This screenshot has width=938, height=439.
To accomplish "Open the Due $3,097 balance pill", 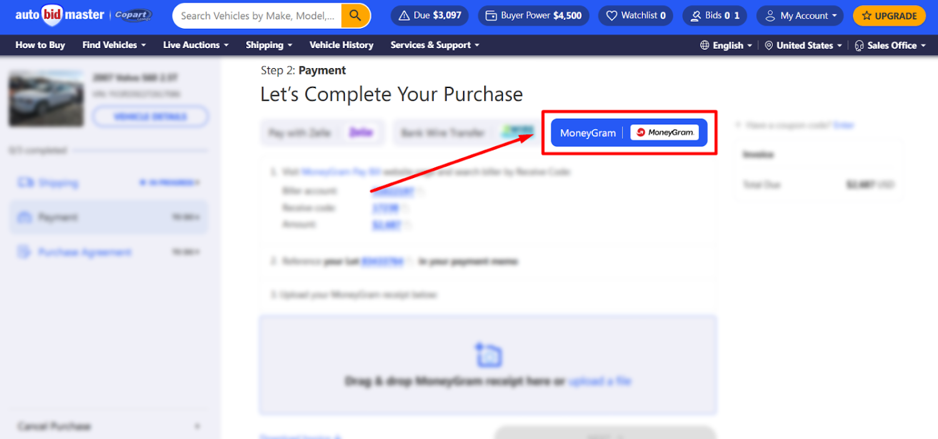I will click(x=431, y=16).
